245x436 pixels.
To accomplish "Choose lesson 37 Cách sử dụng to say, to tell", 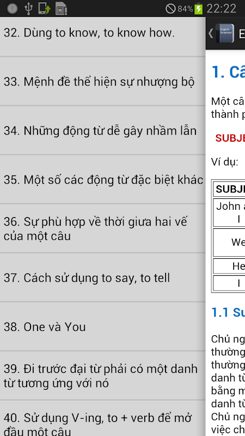I will pyautogui.click(x=102, y=277).
